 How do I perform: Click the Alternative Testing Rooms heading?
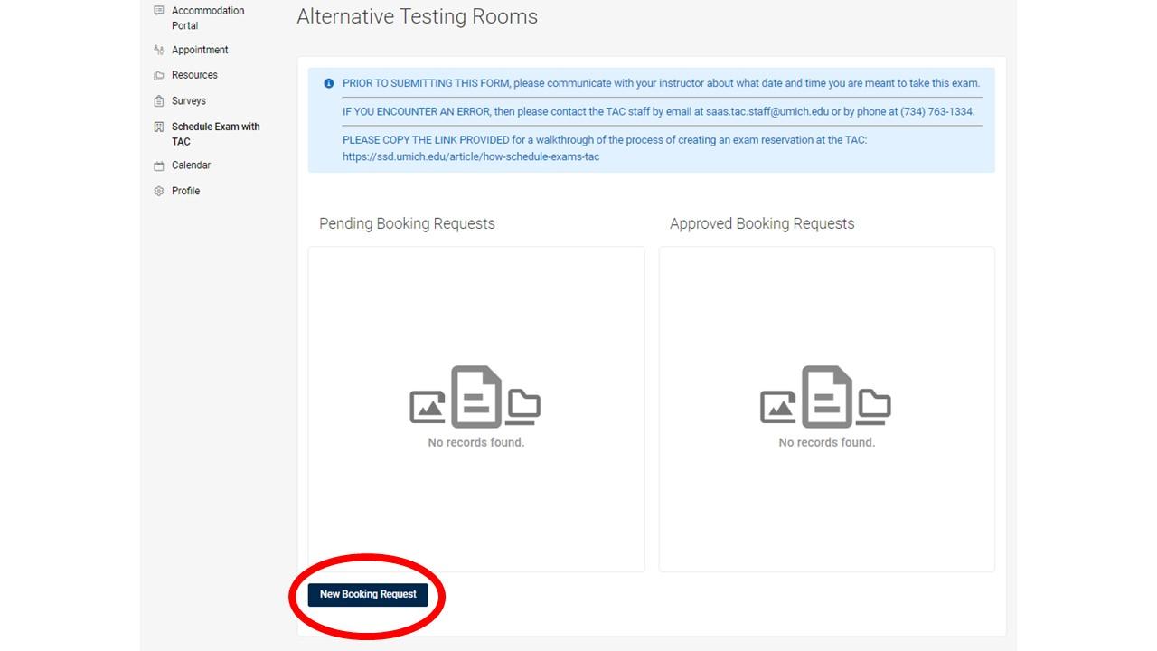click(418, 16)
